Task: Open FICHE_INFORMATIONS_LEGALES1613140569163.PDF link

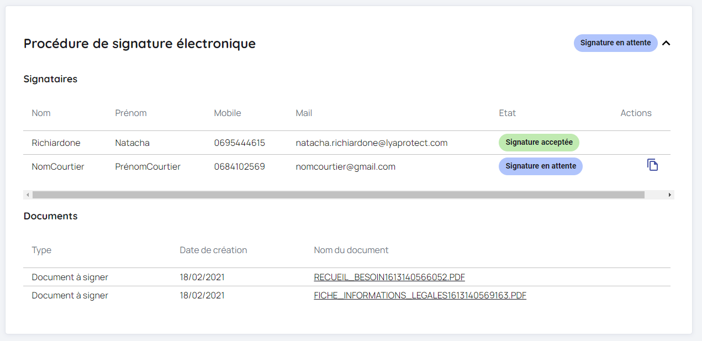Action: pos(420,296)
